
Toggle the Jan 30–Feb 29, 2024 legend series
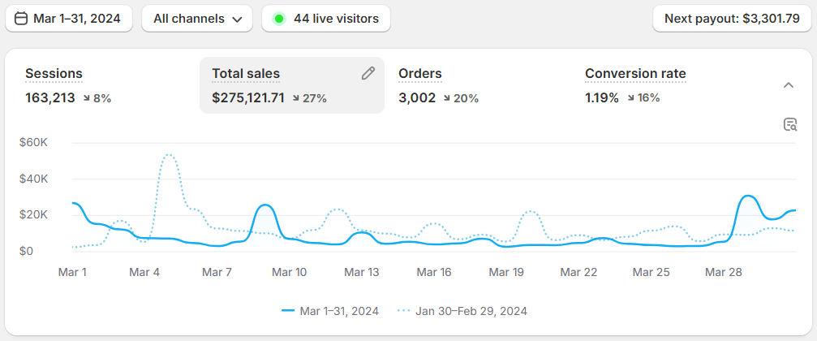[x=462, y=311]
